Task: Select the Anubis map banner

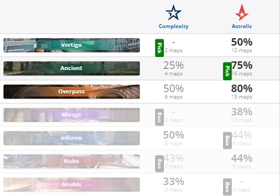Action: [x=72, y=184]
